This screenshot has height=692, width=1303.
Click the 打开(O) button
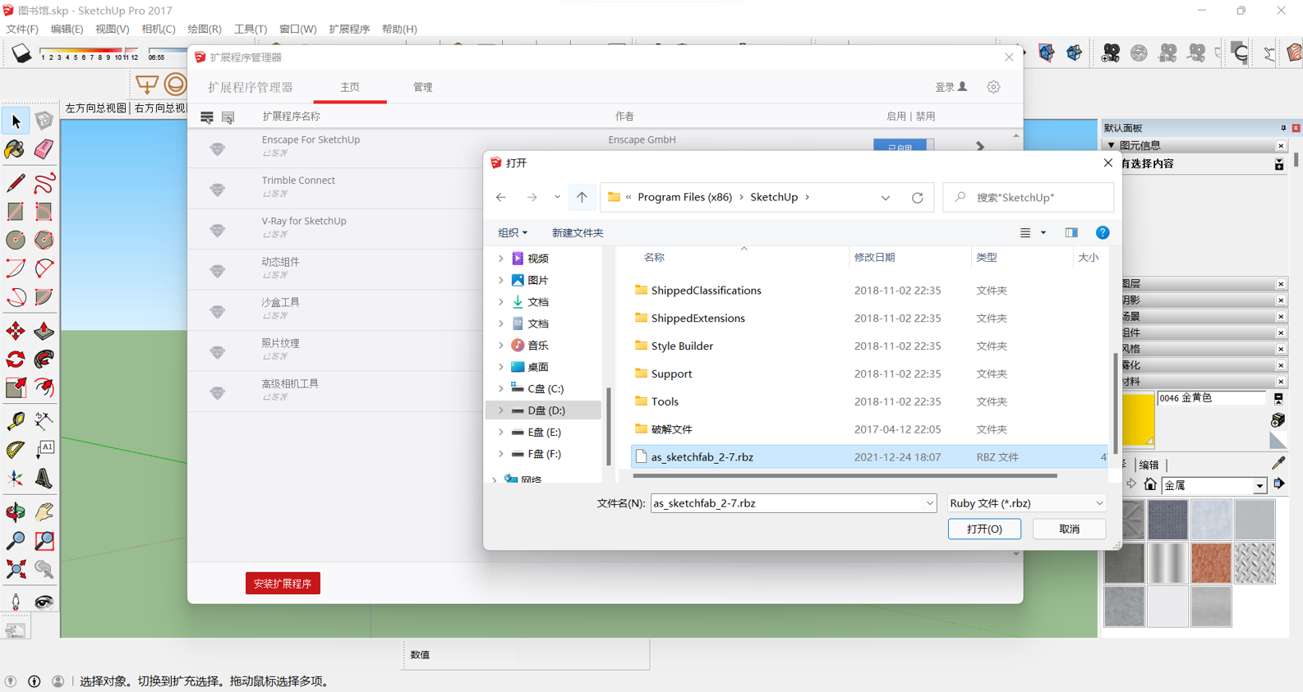tap(983, 529)
